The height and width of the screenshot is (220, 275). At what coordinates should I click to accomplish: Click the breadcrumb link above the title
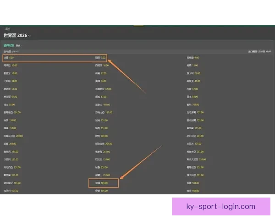click(7, 29)
